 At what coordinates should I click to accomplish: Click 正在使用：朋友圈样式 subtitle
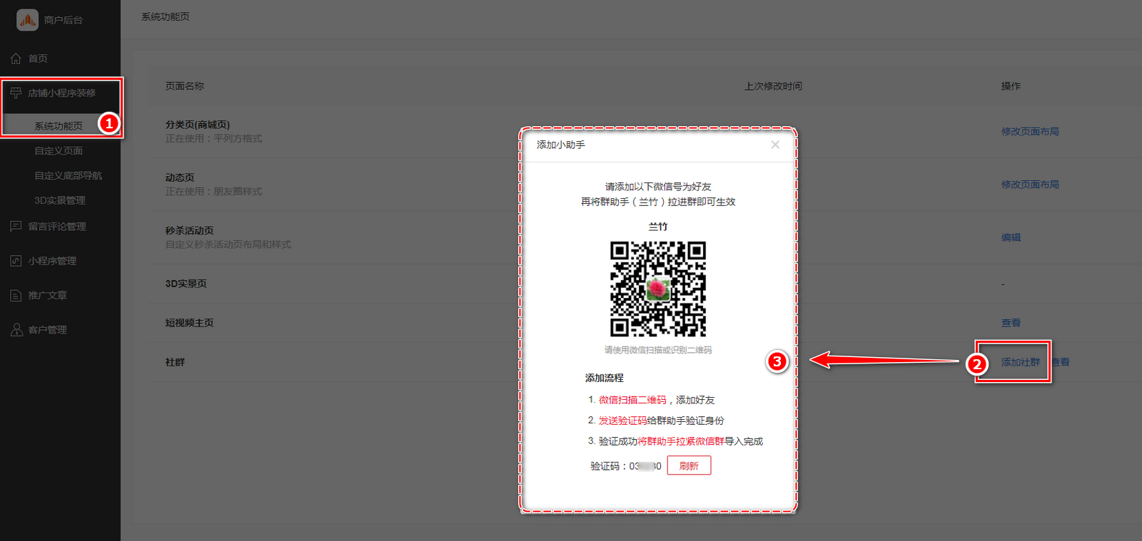coord(213,191)
